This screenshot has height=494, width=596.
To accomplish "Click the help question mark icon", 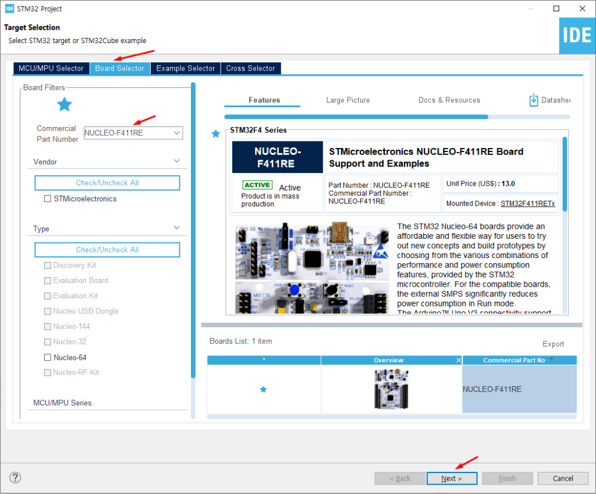I will pos(16,478).
